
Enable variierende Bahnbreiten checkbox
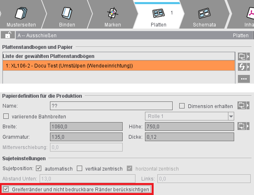(6, 116)
